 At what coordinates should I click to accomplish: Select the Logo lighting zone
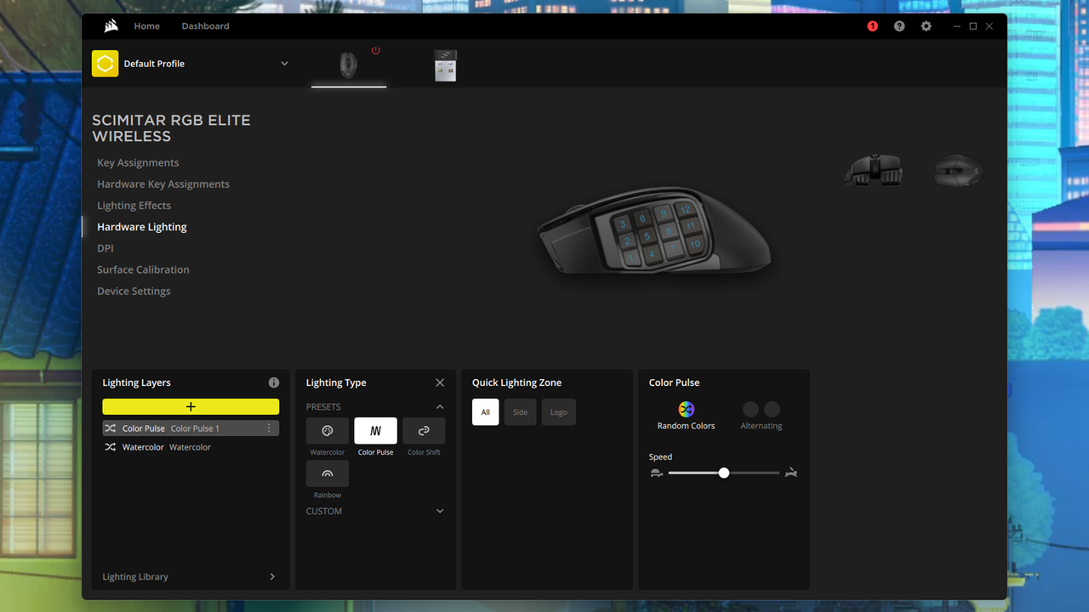click(558, 412)
